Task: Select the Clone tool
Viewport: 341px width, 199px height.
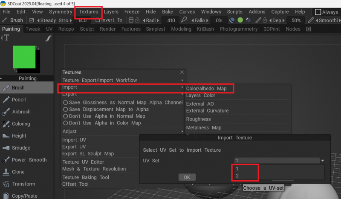Action: [18, 172]
